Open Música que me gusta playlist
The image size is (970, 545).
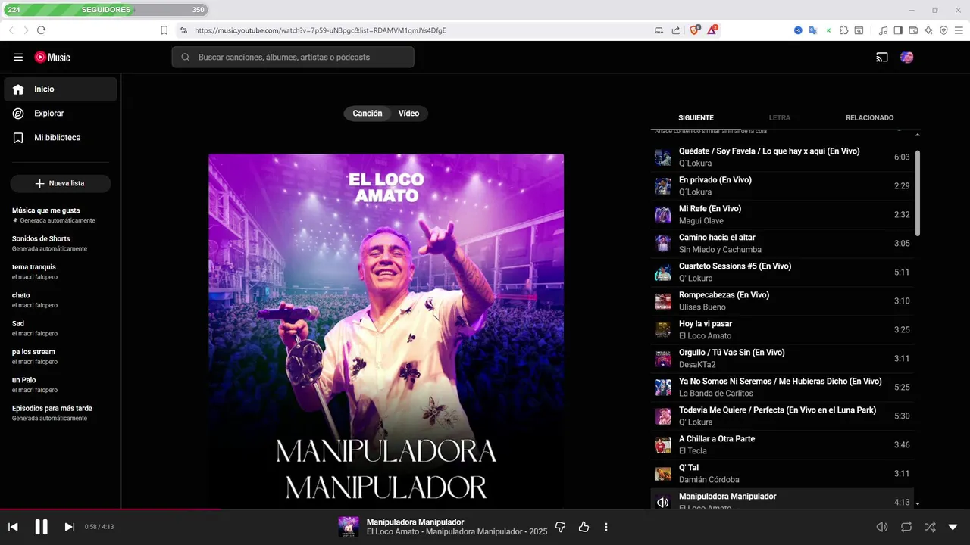pos(61,215)
